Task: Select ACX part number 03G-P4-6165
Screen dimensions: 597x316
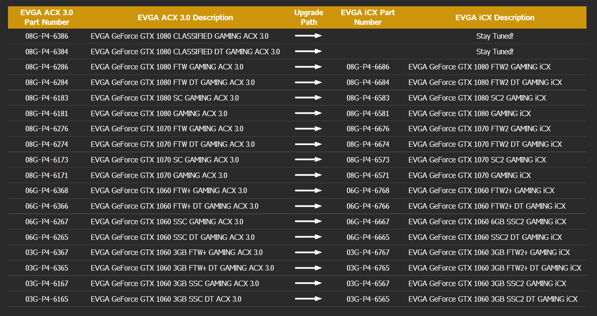Action: pyautogui.click(x=47, y=299)
